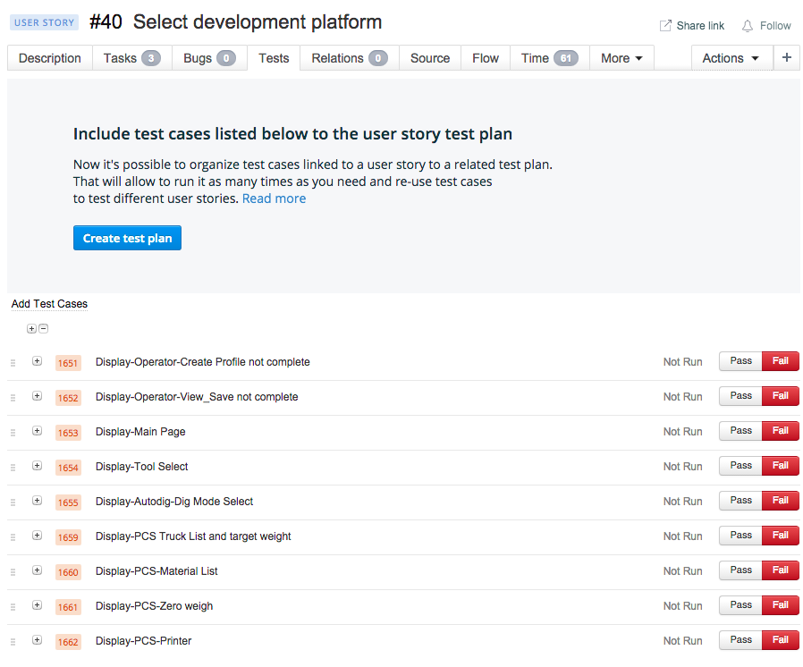Expand test case Display-Autodig-Dig Mode Select

(x=37, y=500)
